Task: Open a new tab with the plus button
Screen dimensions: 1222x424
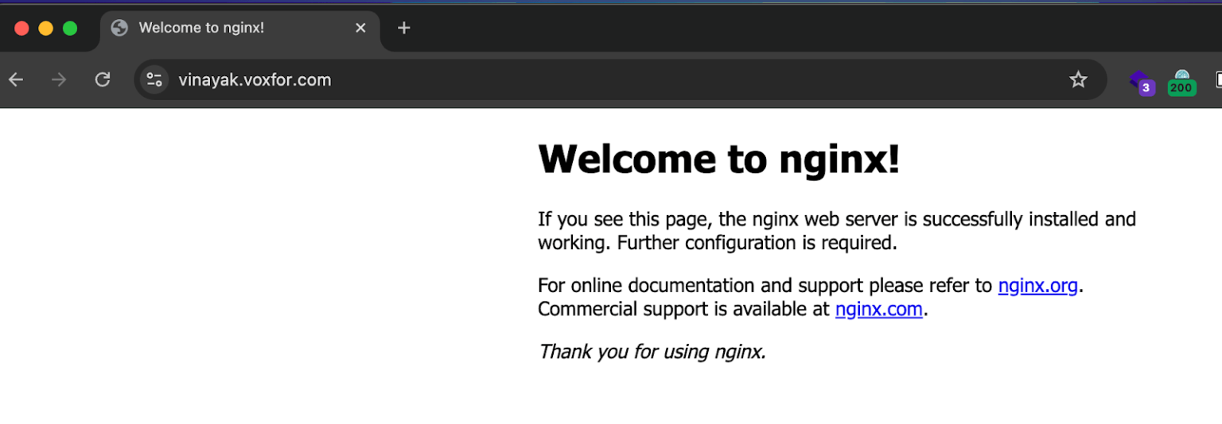Action: coord(403,28)
